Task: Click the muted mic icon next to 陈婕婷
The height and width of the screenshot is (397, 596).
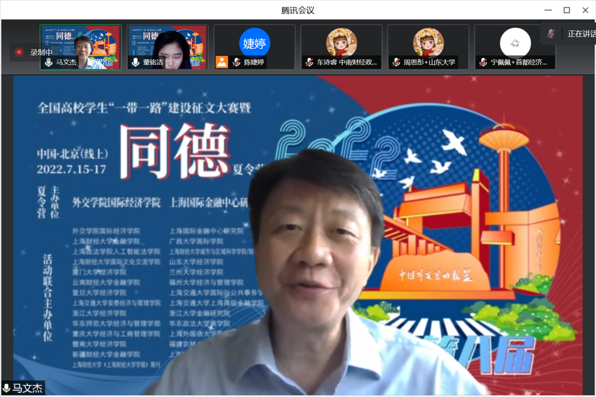Action: 236,62
